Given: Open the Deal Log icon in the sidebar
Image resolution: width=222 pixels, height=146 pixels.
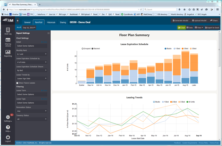Looking at the screenshot, I should click(8, 31).
